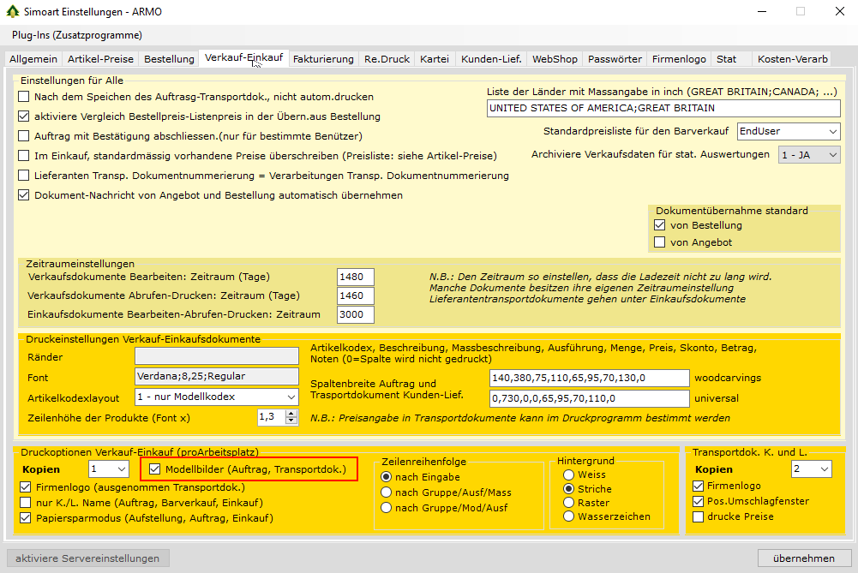Click the Simoart tree icon in title bar

(x=11, y=11)
